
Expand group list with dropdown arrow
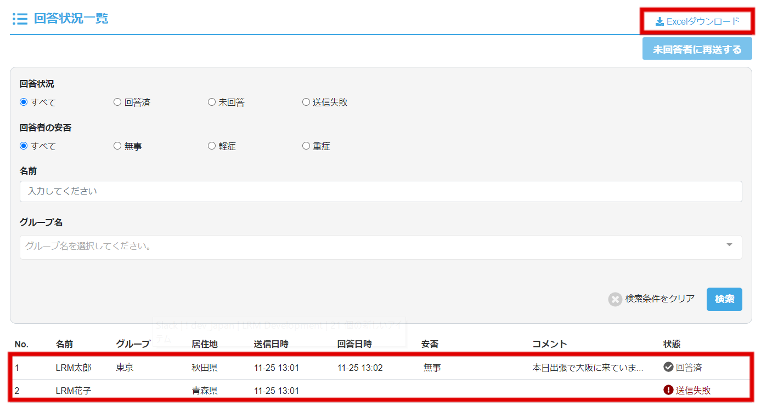coord(729,245)
